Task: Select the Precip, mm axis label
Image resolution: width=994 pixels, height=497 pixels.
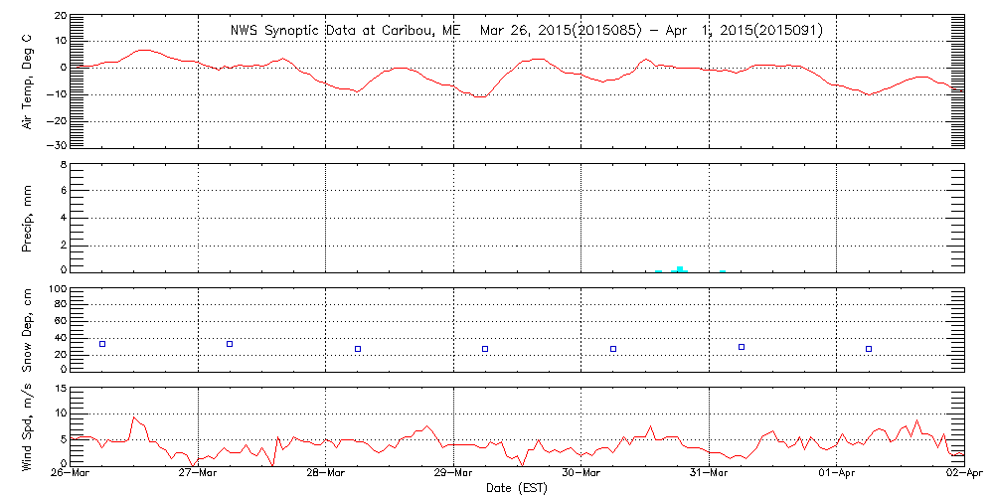Action: click(26, 217)
